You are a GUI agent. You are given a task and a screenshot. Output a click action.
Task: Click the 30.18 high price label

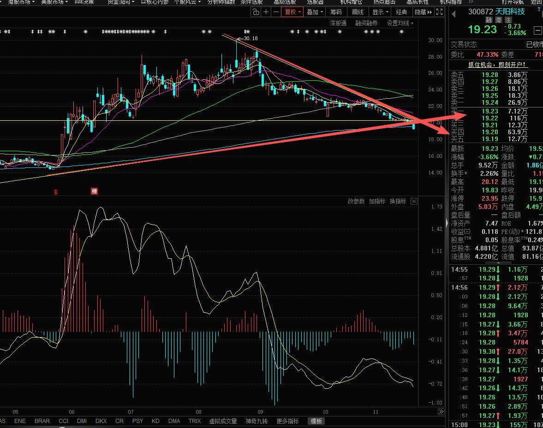coord(251,38)
